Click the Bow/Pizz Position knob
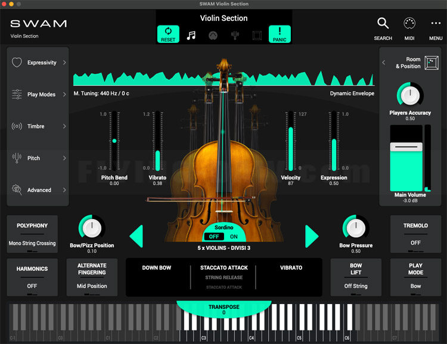The height and width of the screenshot is (344, 447). coord(92,228)
